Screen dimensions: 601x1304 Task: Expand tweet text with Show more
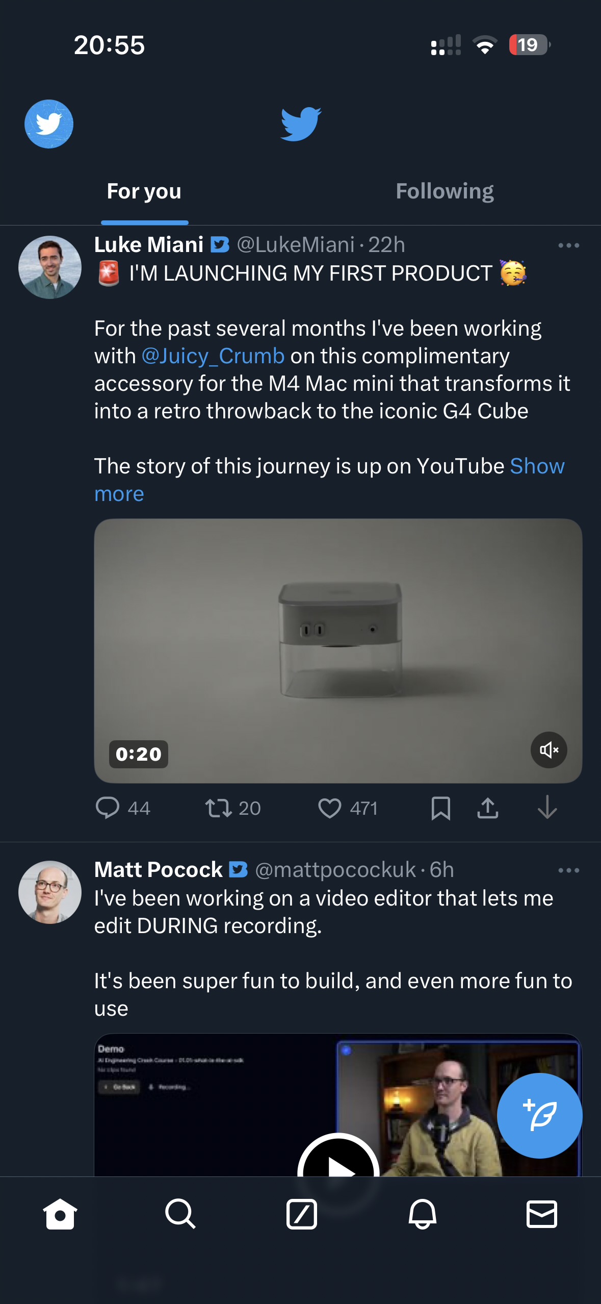tap(537, 466)
